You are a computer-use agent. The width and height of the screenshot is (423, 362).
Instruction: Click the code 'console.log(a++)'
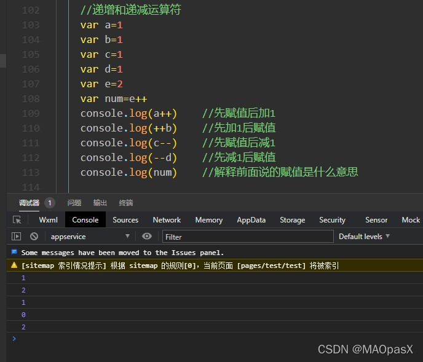pos(128,114)
